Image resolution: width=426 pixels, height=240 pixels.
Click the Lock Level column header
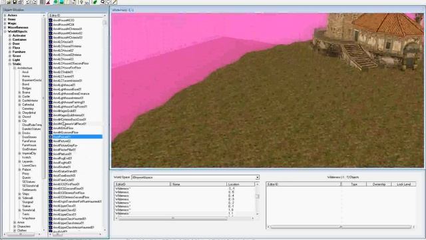tap(403, 184)
